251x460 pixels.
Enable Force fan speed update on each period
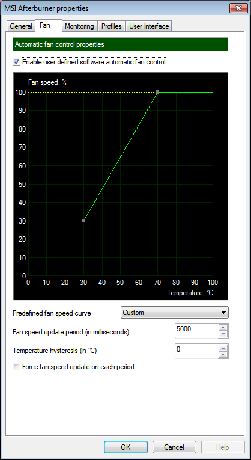[16, 367]
